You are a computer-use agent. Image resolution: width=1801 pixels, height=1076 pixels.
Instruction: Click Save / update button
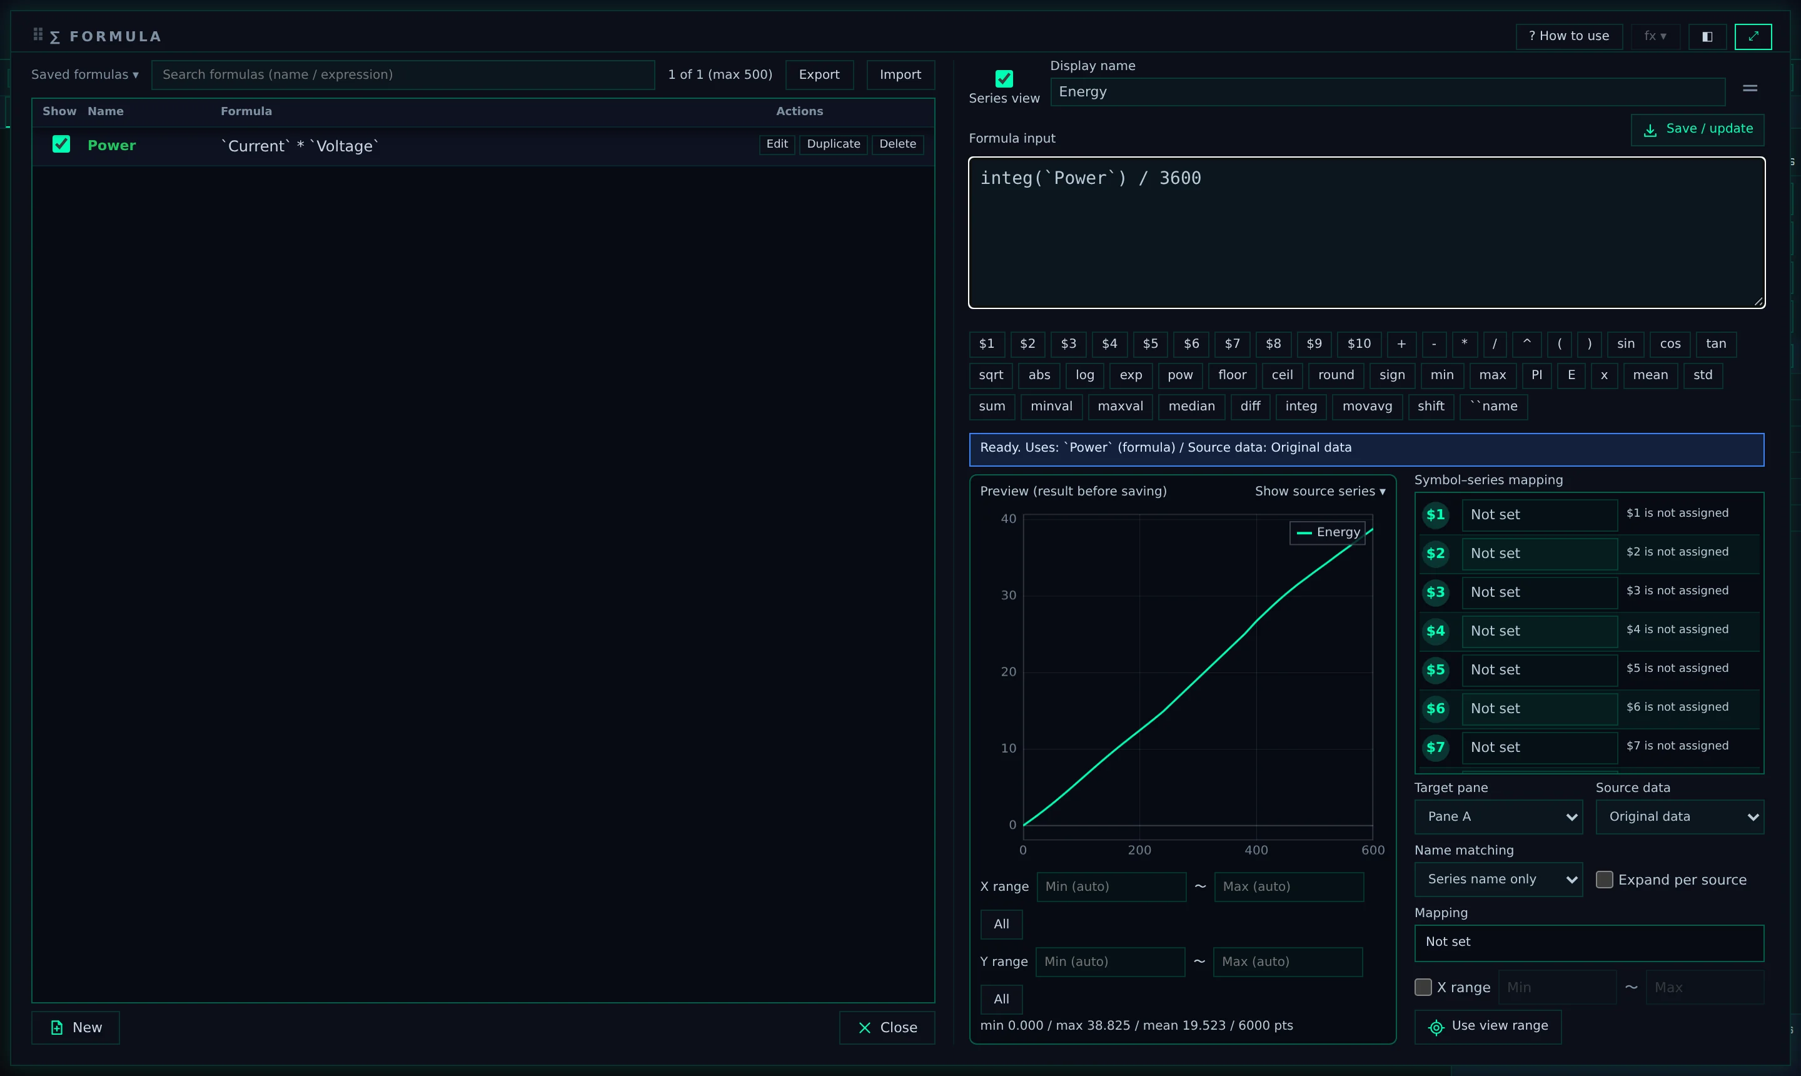1697,129
